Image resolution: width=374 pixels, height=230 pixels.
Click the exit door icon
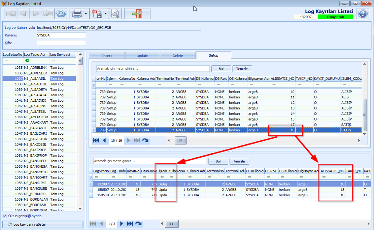[x=137, y=14]
